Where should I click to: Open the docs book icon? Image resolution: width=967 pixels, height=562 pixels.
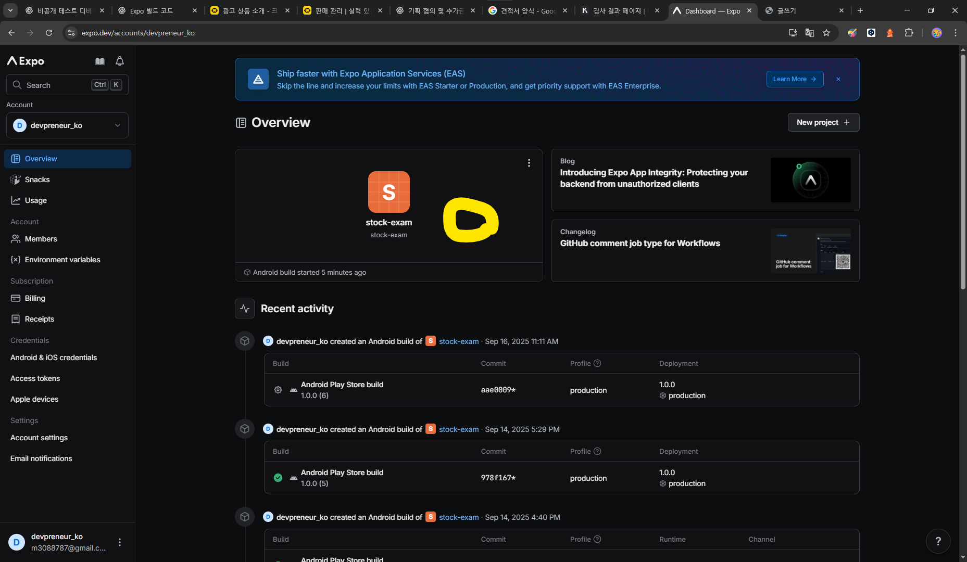click(x=100, y=61)
